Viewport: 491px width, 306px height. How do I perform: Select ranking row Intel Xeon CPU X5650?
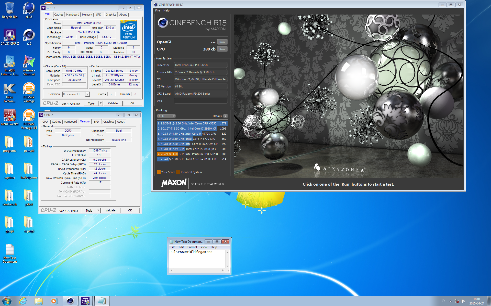192,123
